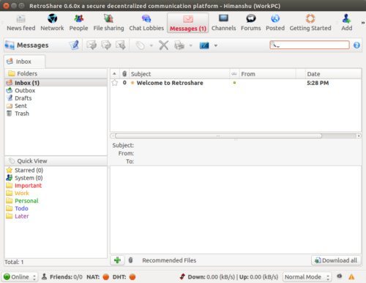
Task: Click the blue view options icon
Action: point(204,45)
